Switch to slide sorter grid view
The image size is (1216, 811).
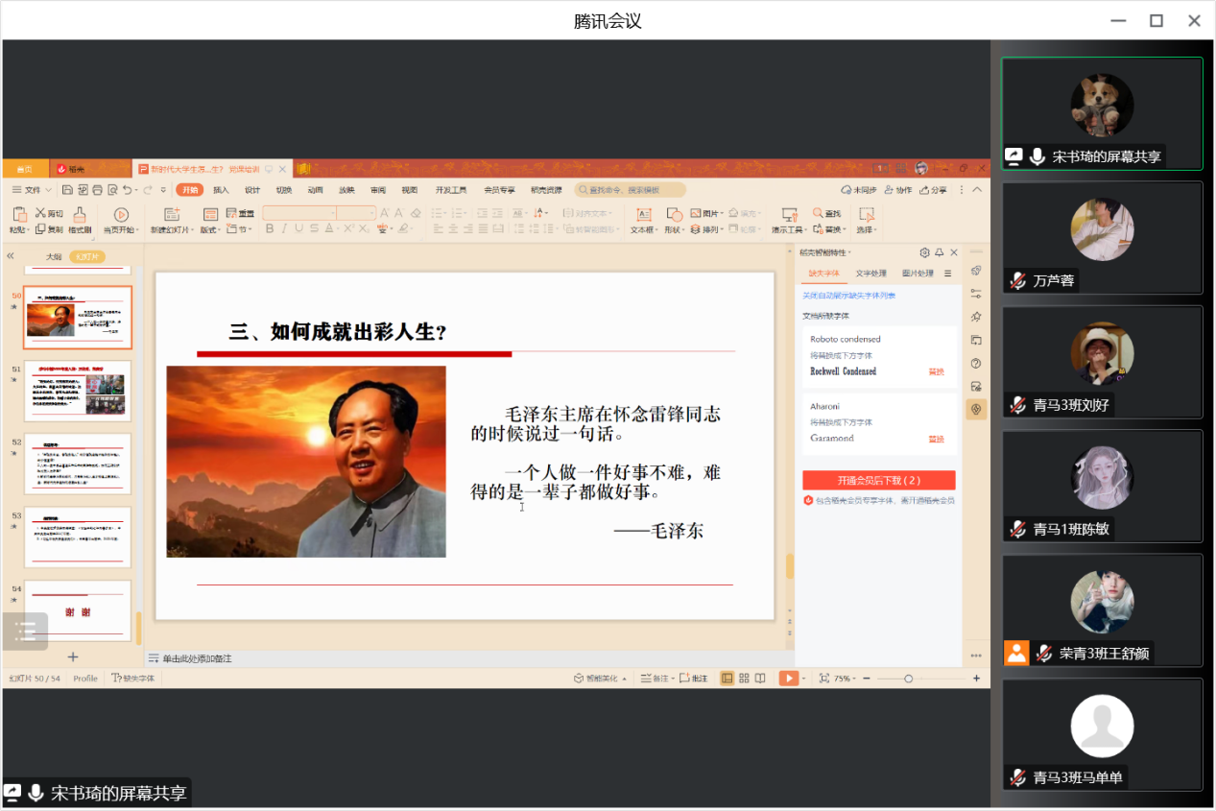744,679
